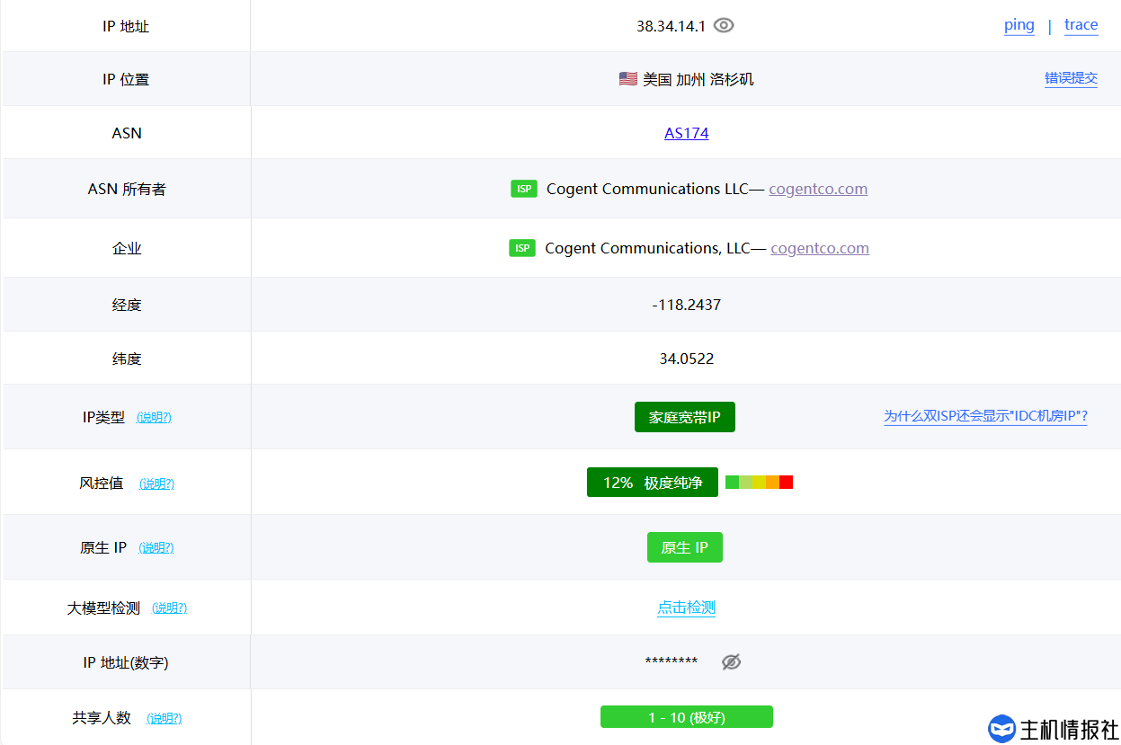Click the ISP badge in ASN owner row
The height and width of the screenshot is (745, 1121).
point(524,189)
